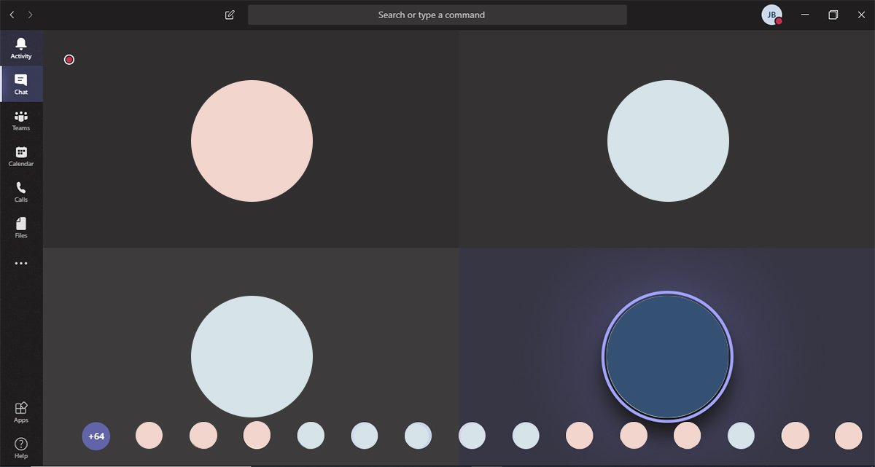Click the red recording indicator
This screenshot has height=467, width=875.
(x=69, y=60)
